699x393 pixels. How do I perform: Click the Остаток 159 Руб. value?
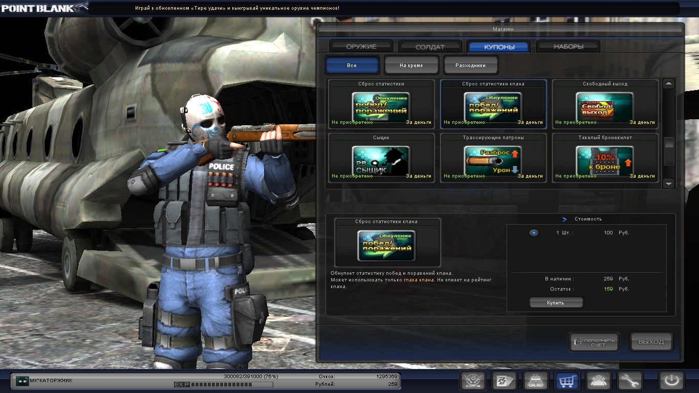(616, 289)
